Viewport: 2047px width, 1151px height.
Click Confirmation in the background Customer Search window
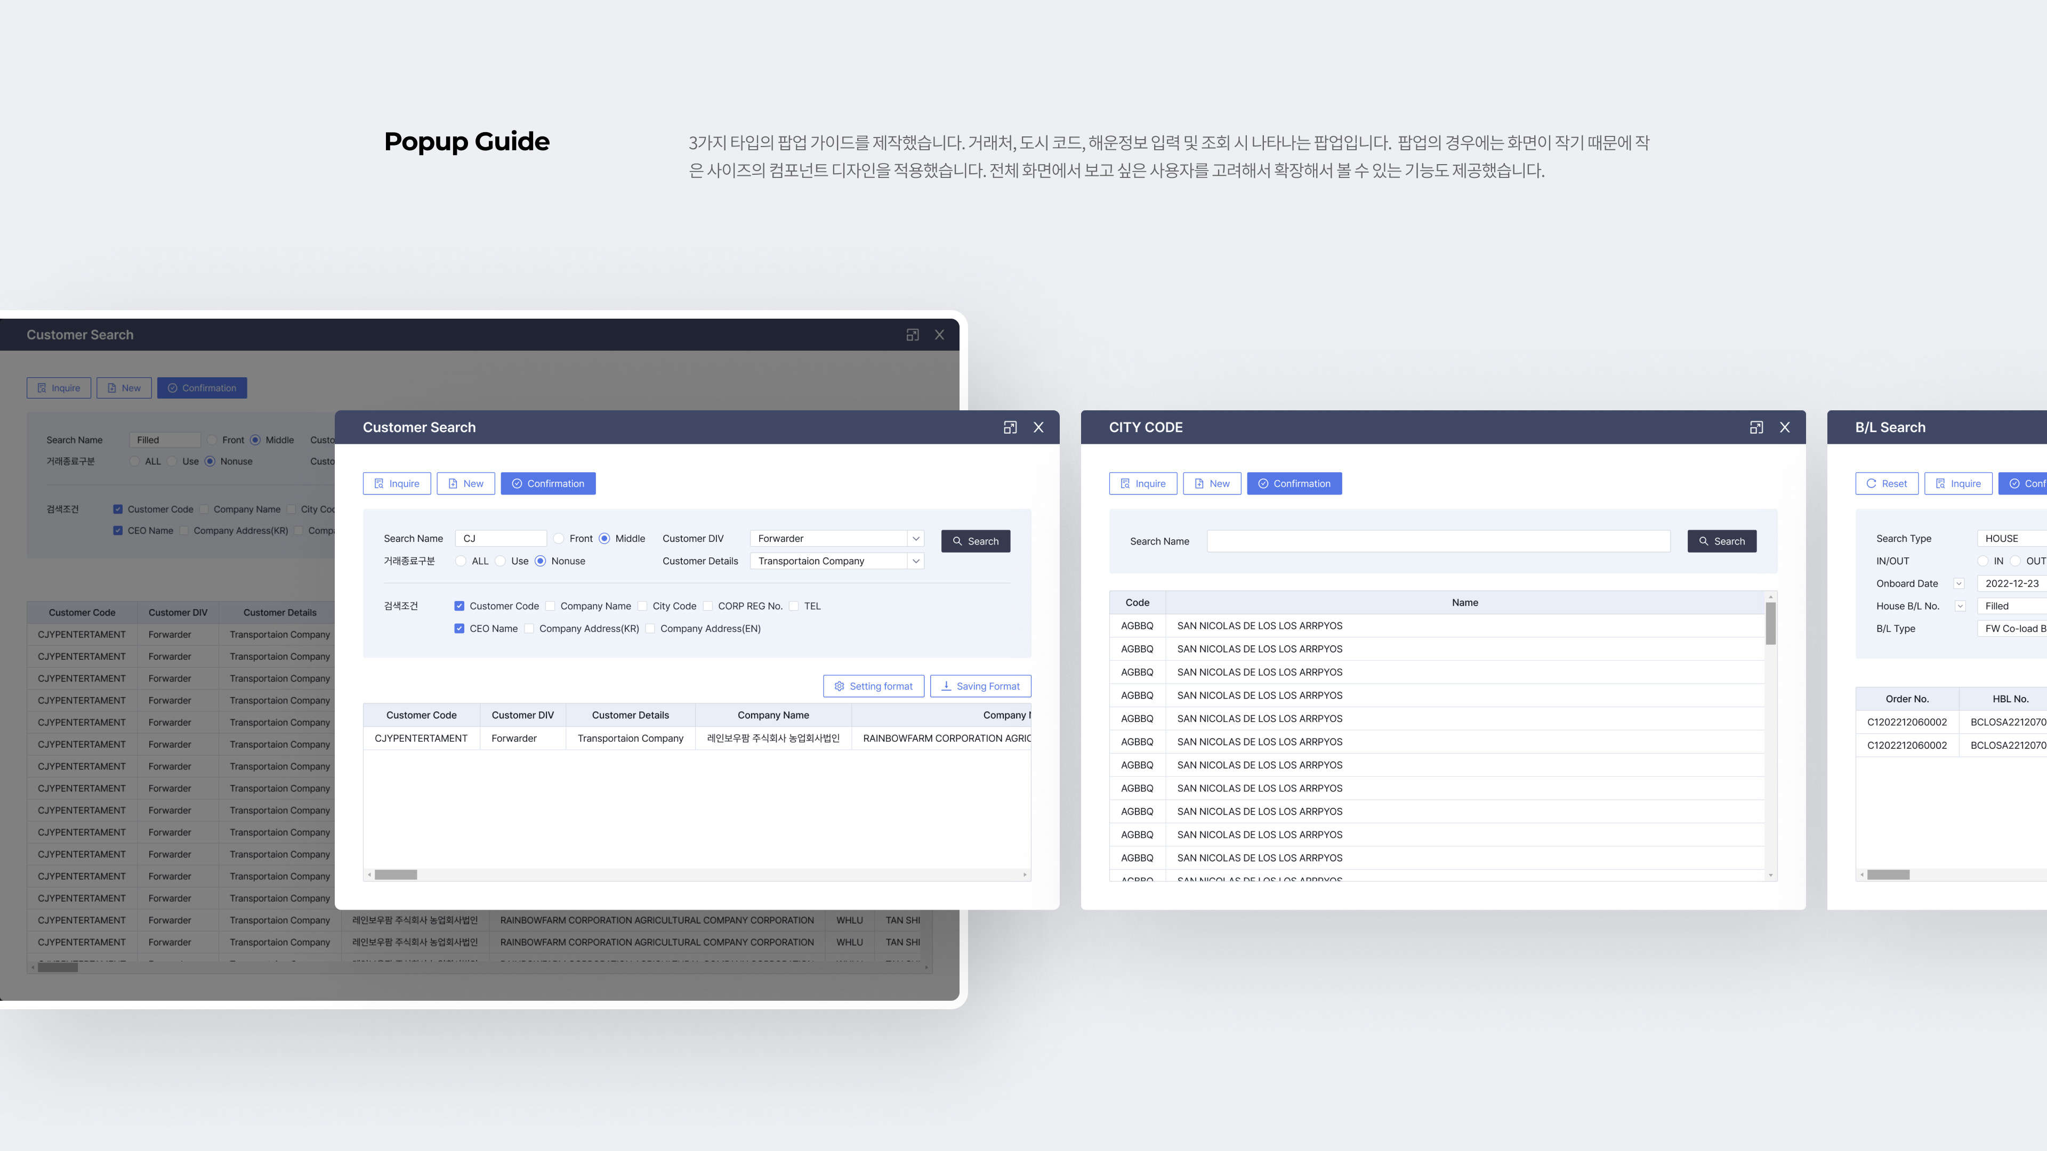(x=202, y=387)
